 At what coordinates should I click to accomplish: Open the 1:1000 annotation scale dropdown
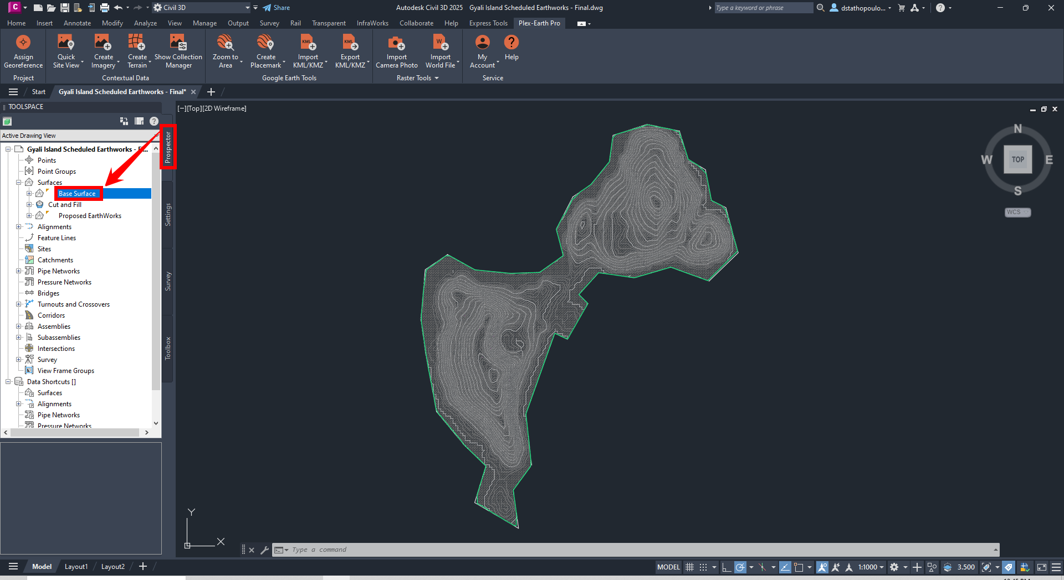871,567
